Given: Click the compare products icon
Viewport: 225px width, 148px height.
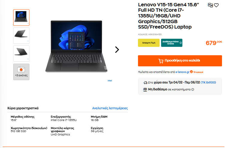Looking at the screenshot, I should 210,5.
